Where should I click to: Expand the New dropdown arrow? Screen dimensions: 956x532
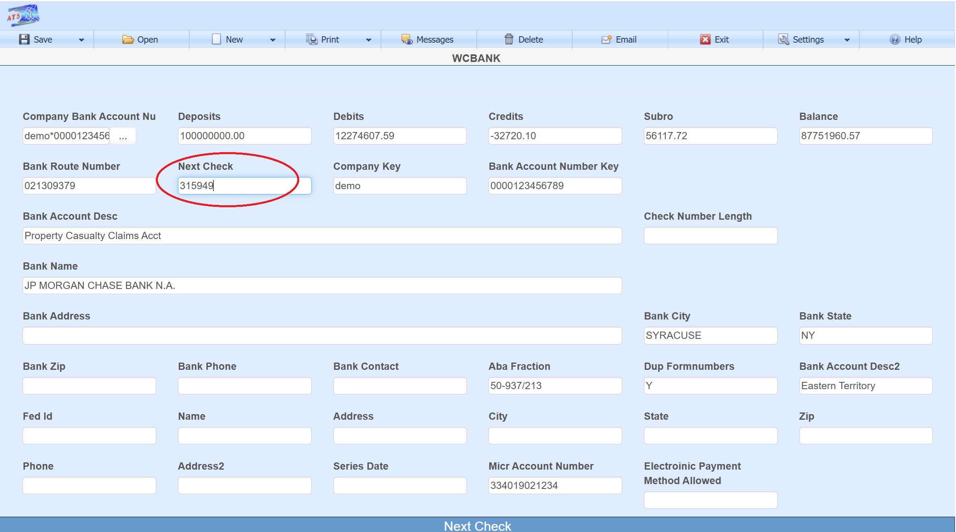click(273, 40)
